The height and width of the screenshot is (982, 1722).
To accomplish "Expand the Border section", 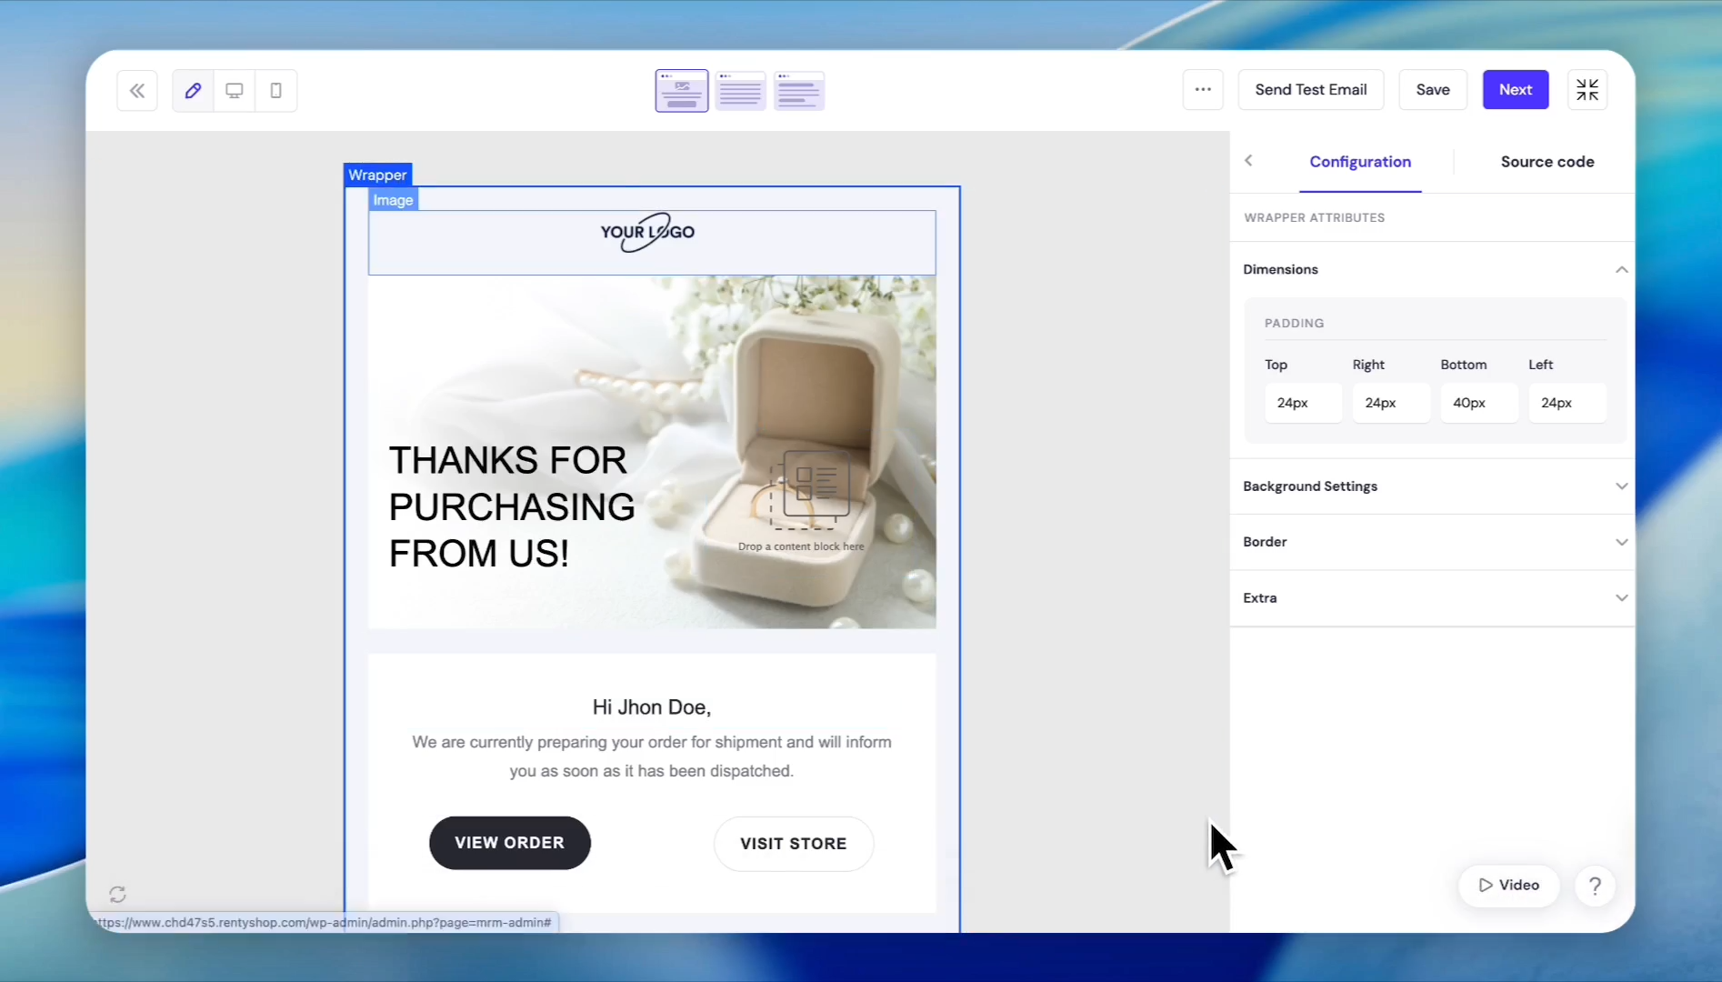I will pos(1435,542).
